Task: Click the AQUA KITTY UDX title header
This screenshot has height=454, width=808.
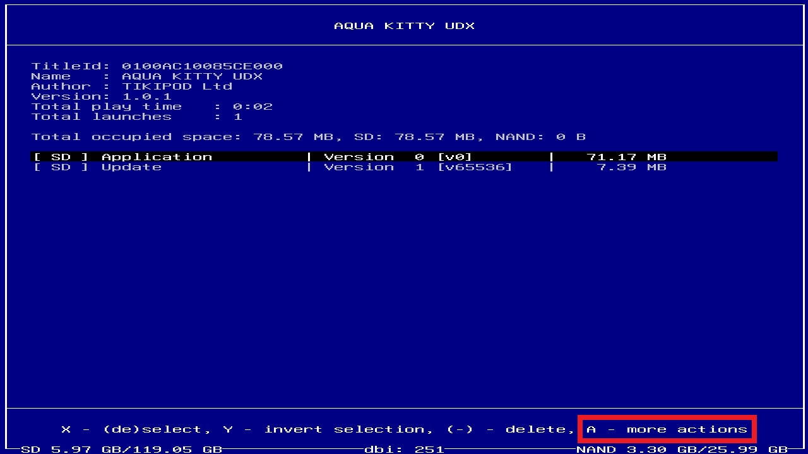Action: click(x=404, y=26)
